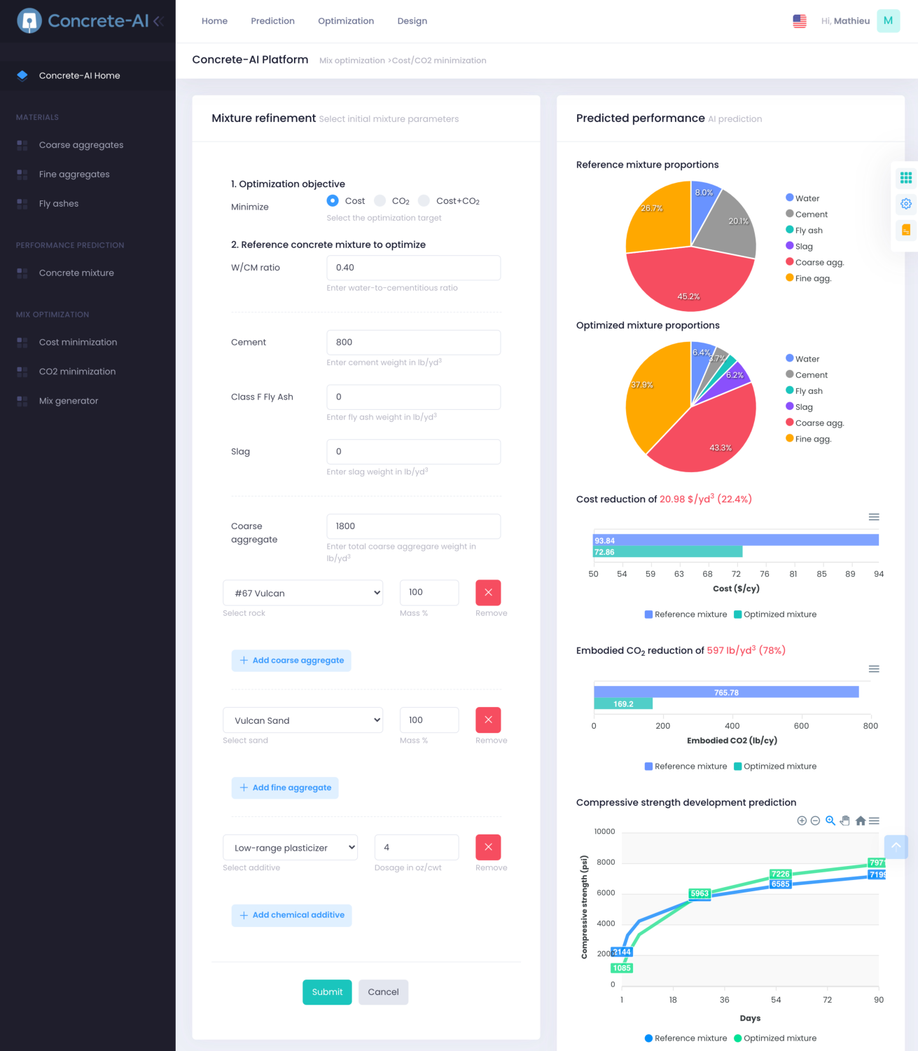Select the CO2 optimization radio button
The width and height of the screenshot is (918, 1051).
pos(380,200)
